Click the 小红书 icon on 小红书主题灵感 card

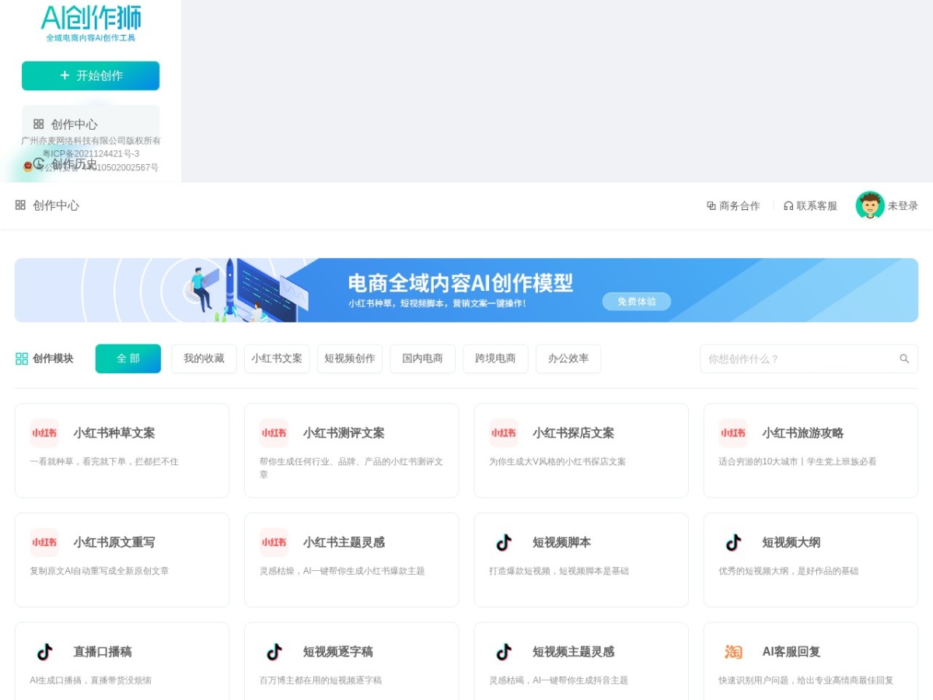pos(274,542)
